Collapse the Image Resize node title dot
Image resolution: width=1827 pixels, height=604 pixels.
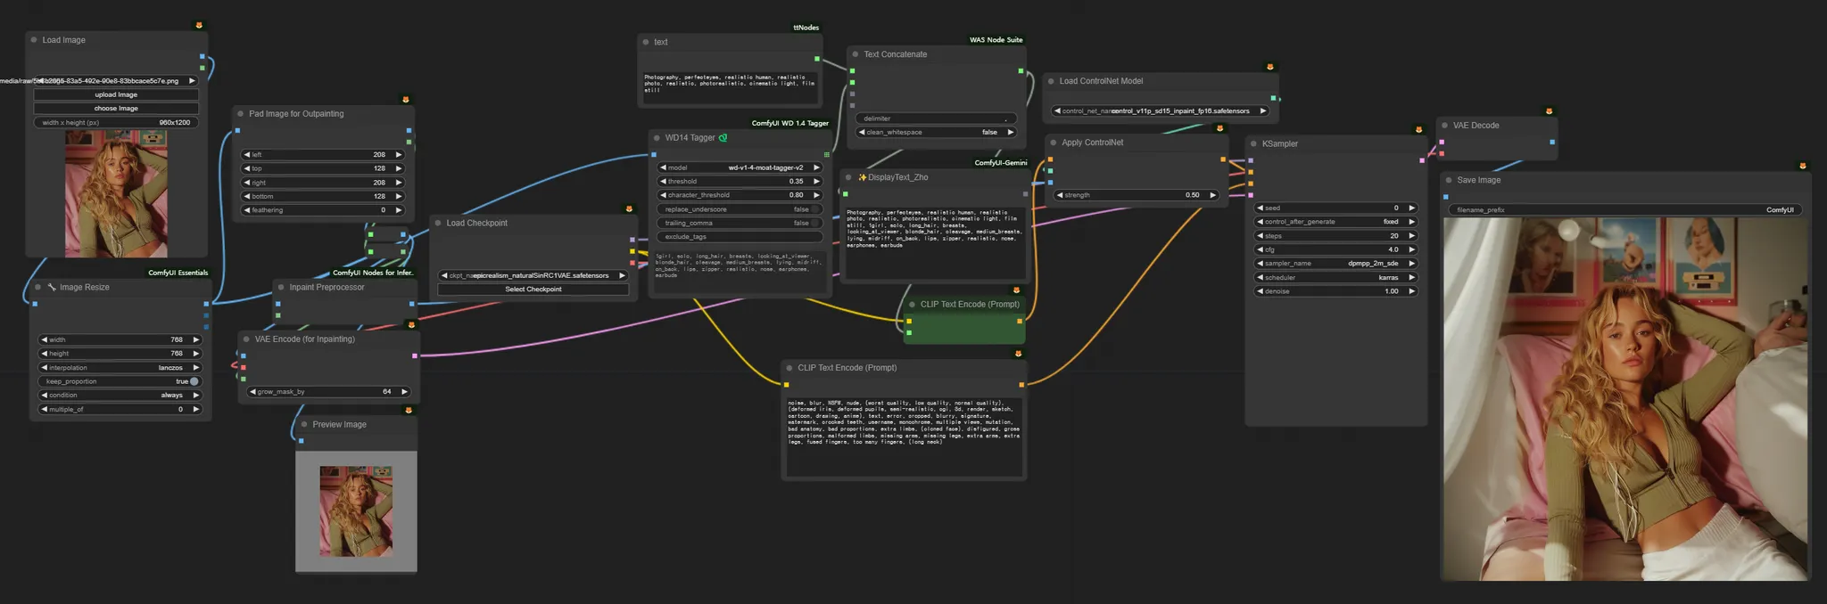point(37,288)
